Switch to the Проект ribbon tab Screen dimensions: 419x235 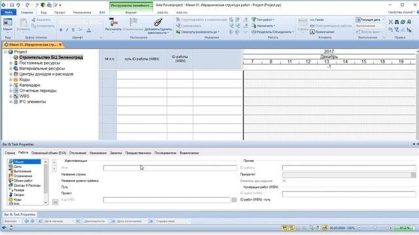(x=60, y=12)
